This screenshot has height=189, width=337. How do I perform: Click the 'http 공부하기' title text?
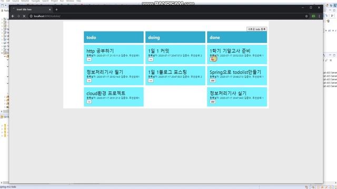pyautogui.click(x=100, y=51)
